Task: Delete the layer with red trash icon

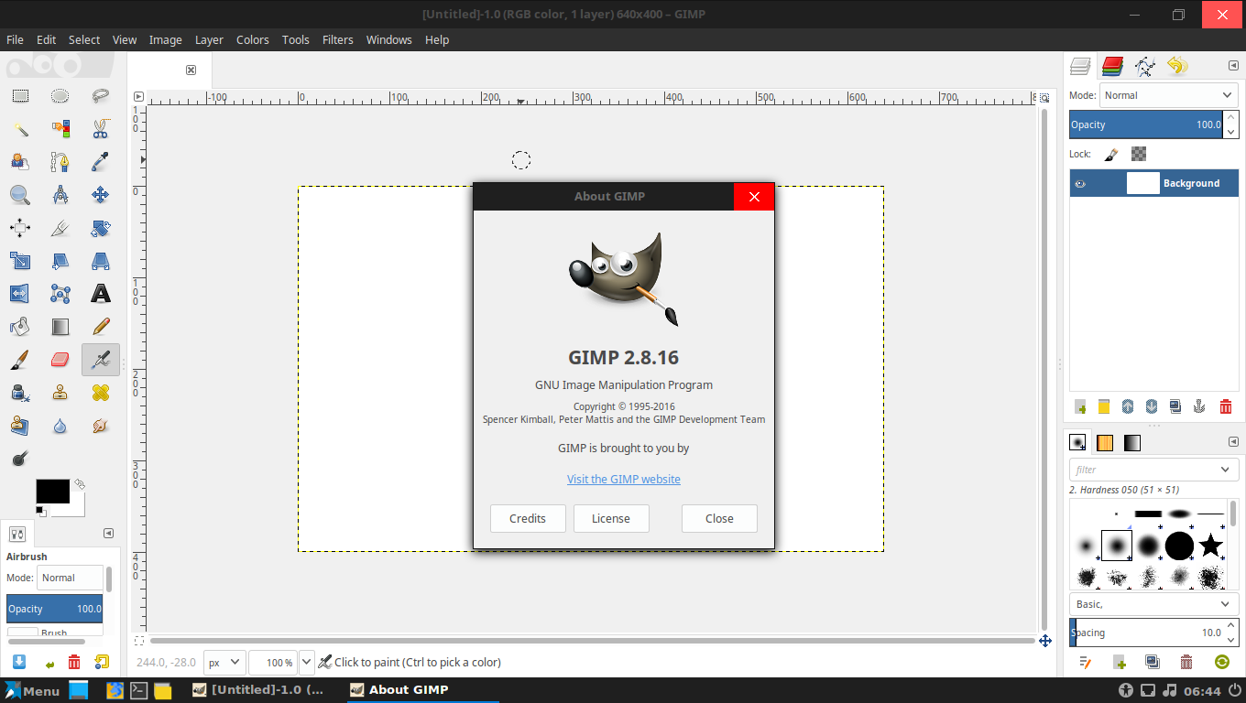Action: (x=1226, y=406)
